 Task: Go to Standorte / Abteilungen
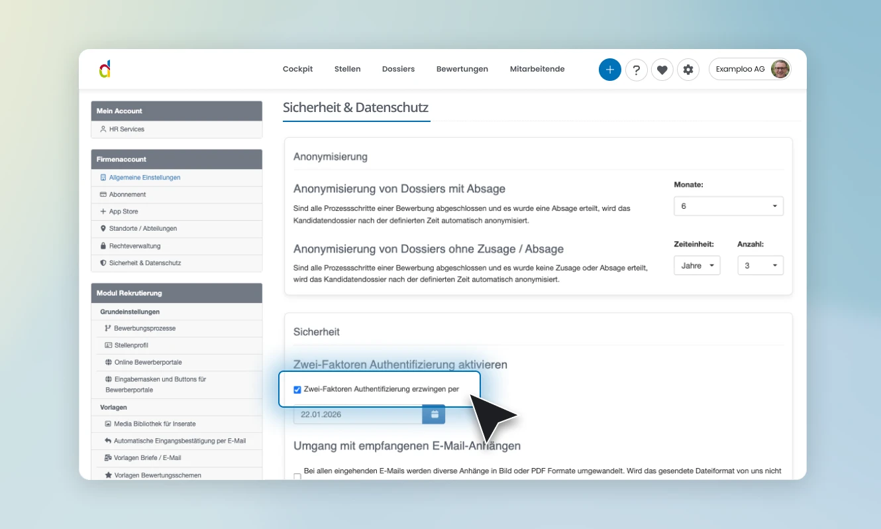(176, 229)
